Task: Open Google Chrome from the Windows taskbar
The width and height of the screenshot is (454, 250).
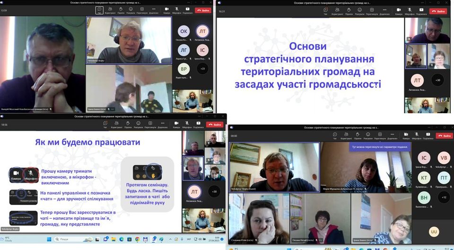Action: tap(137, 239)
